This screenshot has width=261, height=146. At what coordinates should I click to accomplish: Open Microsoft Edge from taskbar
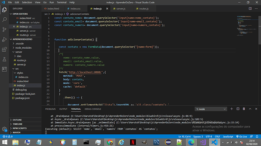[x=191, y=142]
